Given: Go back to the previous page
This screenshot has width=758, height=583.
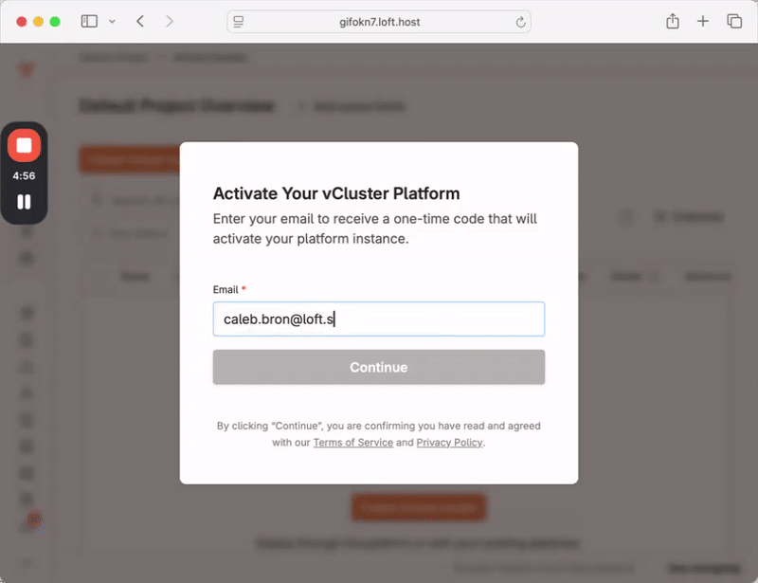Looking at the screenshot, I should pyautogui.click(x=140, y=21).
